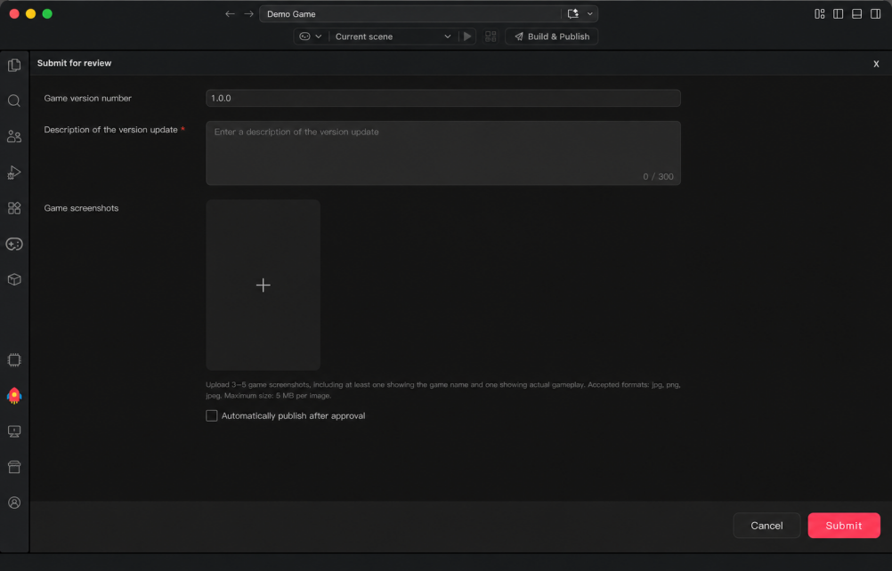Screen dimensions: 892x571
Task: Open the Extensions blocks icon in sidebar
Action: point(14,208)
